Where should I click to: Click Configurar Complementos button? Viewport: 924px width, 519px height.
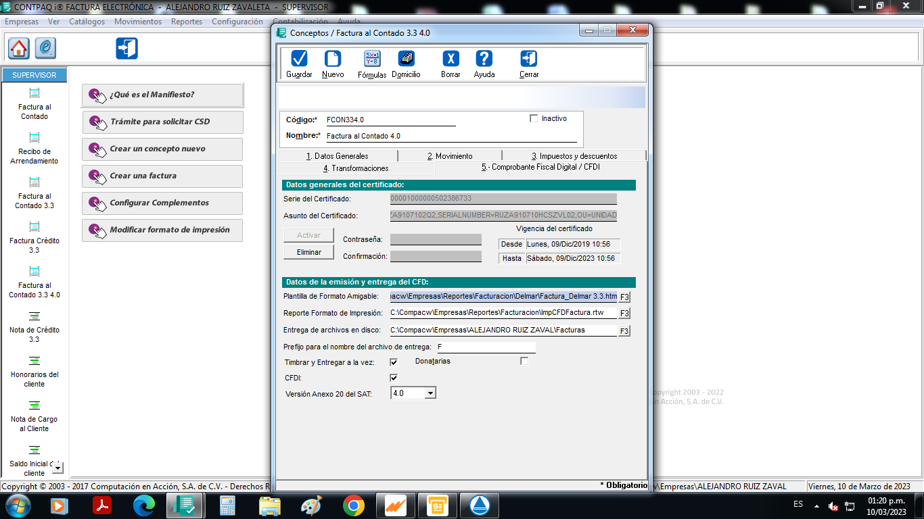click(x=162, y=203)
